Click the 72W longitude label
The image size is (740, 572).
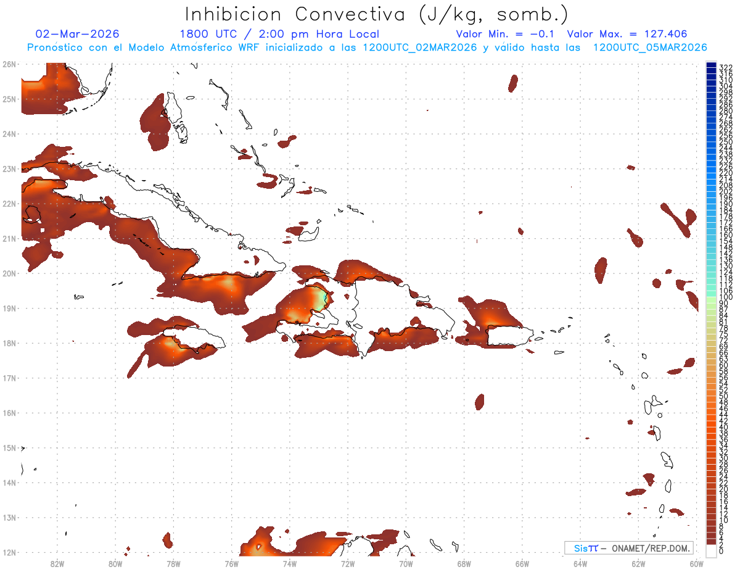point(348,563)
